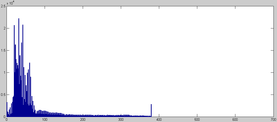The height and width of the screenshot is (122, 277).
Task: Select the y-axis tick label 0.5
Action: tap(3, 95)
